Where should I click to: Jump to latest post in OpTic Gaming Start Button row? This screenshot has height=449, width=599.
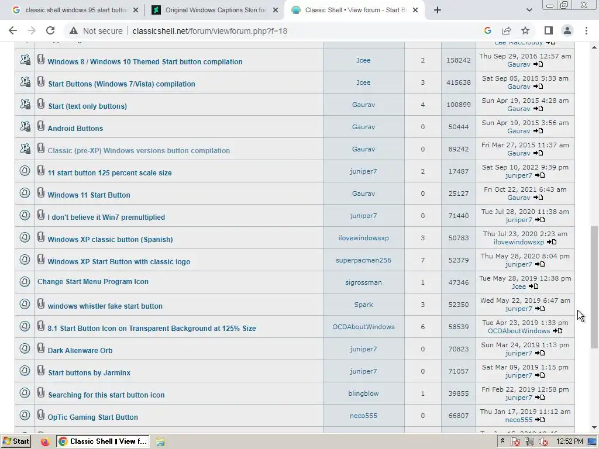540,420
